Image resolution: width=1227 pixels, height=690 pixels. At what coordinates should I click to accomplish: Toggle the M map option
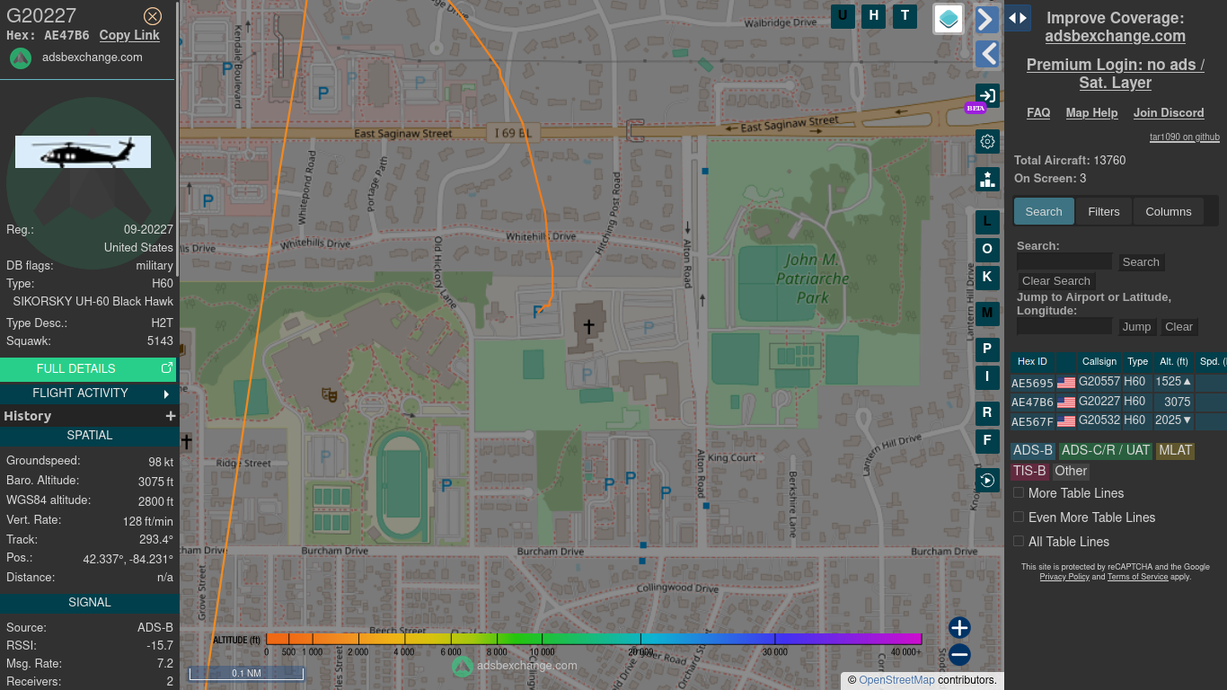point(987,313)
